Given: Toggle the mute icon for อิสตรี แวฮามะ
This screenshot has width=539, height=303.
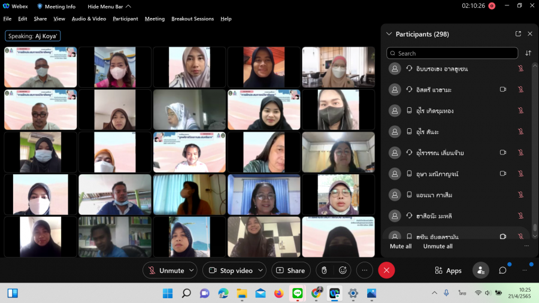Looking at the screenshot, I should 520,90.
